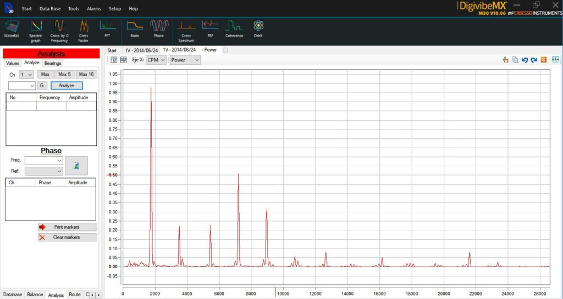The height and width of the screenshot is (299, 563).
Task: Click the No. column header
Action: [21, 98]
